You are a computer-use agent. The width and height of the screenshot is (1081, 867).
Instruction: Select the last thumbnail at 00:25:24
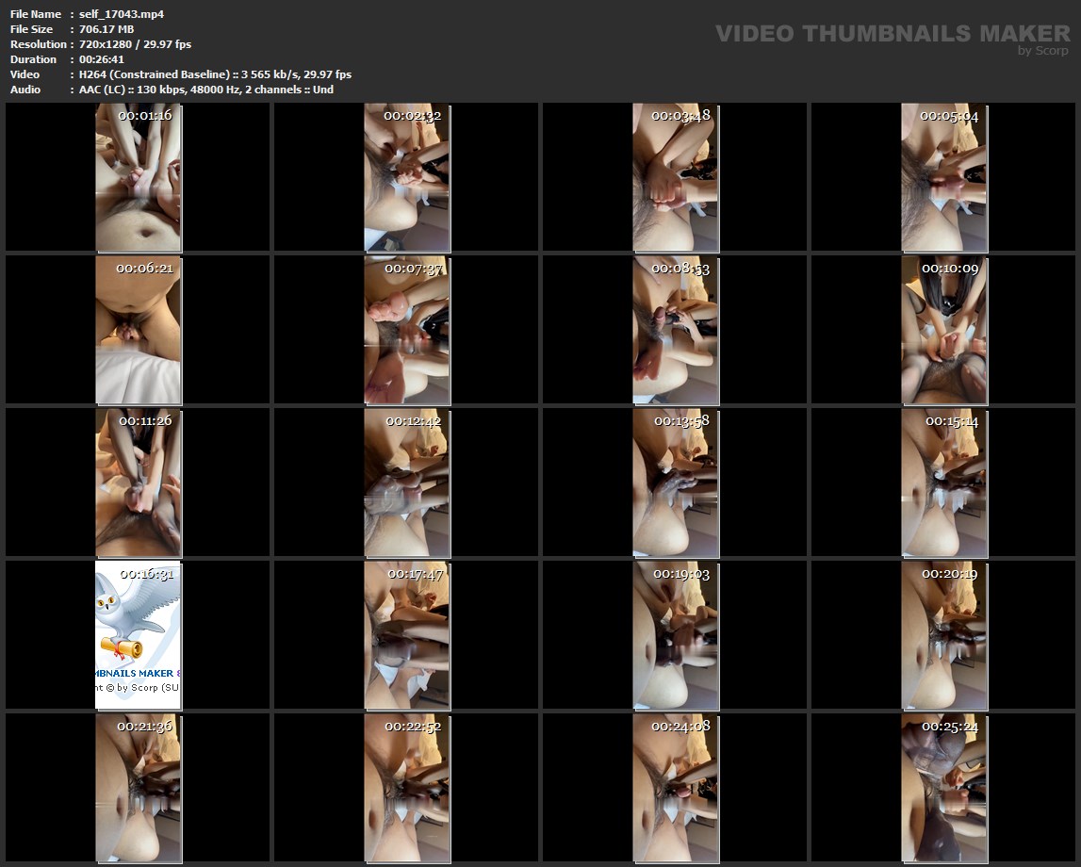coord(943,788)
